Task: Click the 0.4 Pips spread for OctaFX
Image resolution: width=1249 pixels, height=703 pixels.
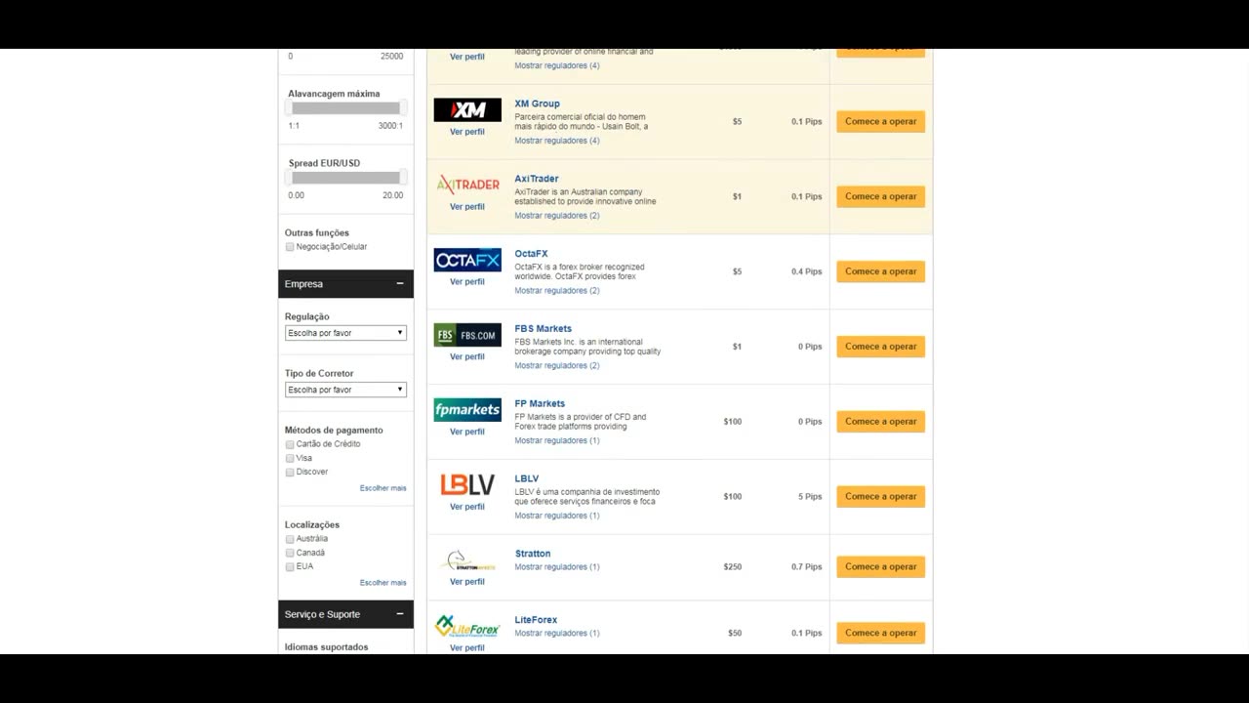Action: click(x=807, y=271)
